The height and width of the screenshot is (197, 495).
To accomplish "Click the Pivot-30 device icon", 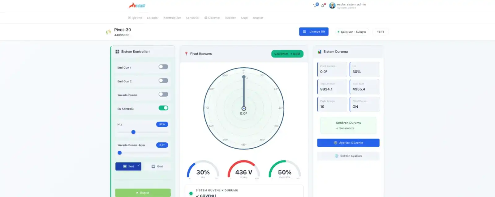I will click(109, 32).
